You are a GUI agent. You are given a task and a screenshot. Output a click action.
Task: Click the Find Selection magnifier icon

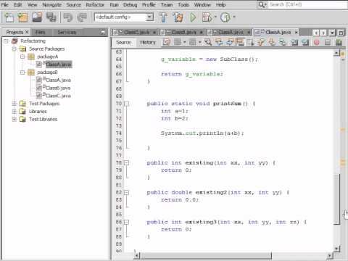pyautogui.click(x=208, y=42)
